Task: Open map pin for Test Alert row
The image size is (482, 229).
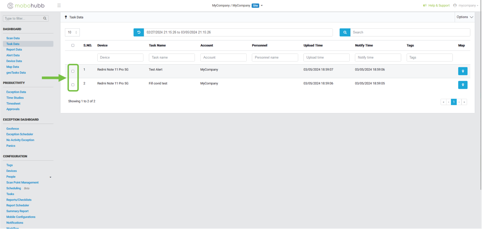Action: 462,71
